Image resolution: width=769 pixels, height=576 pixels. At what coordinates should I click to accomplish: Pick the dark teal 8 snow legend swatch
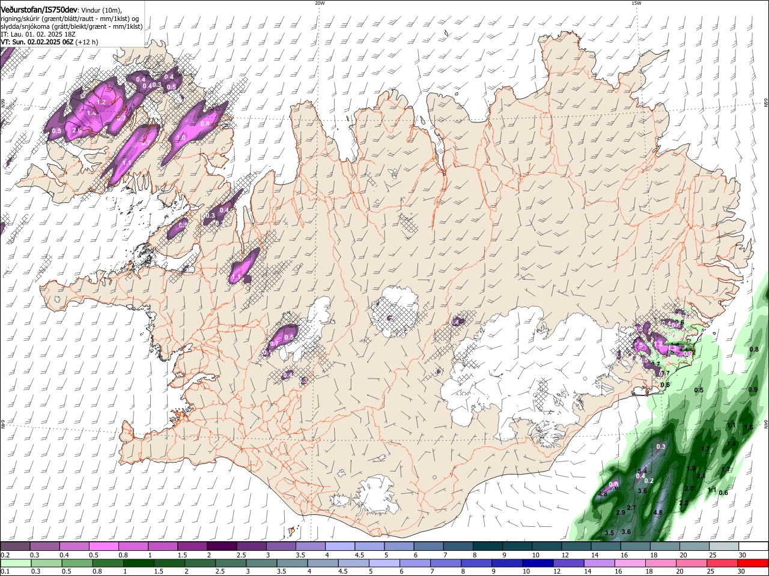tap(487, 547)
